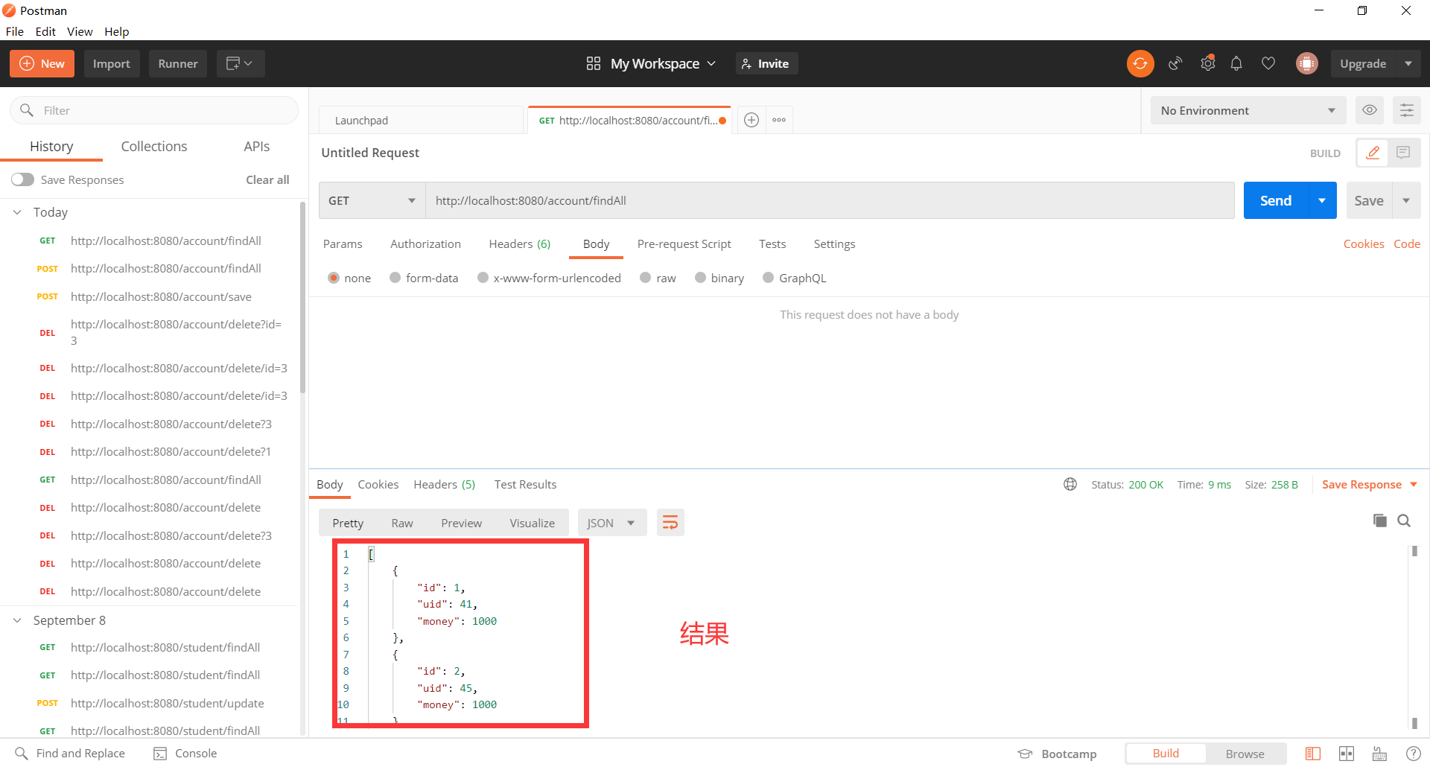Toggle Save Responses switch

(23, 179)
